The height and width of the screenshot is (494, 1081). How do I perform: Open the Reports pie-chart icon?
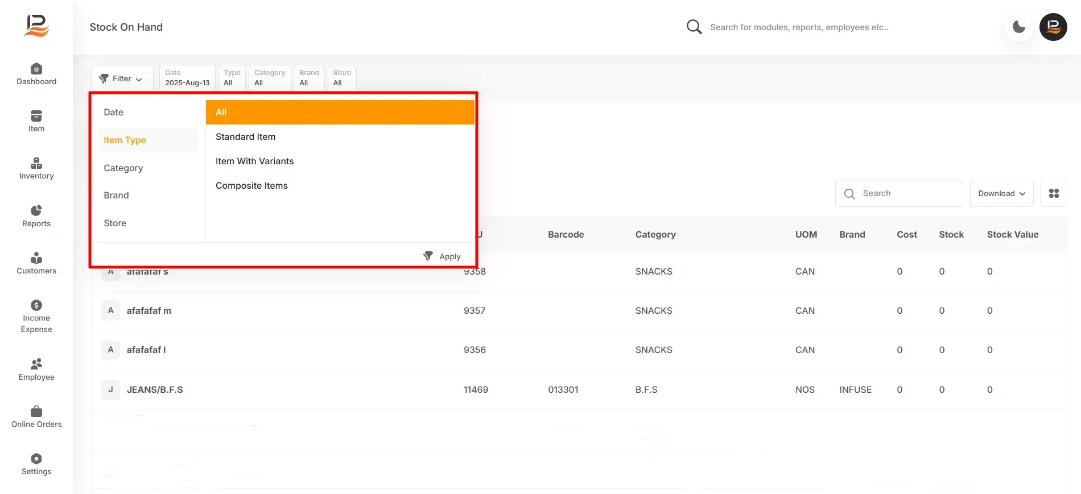(x=36, y=211)
